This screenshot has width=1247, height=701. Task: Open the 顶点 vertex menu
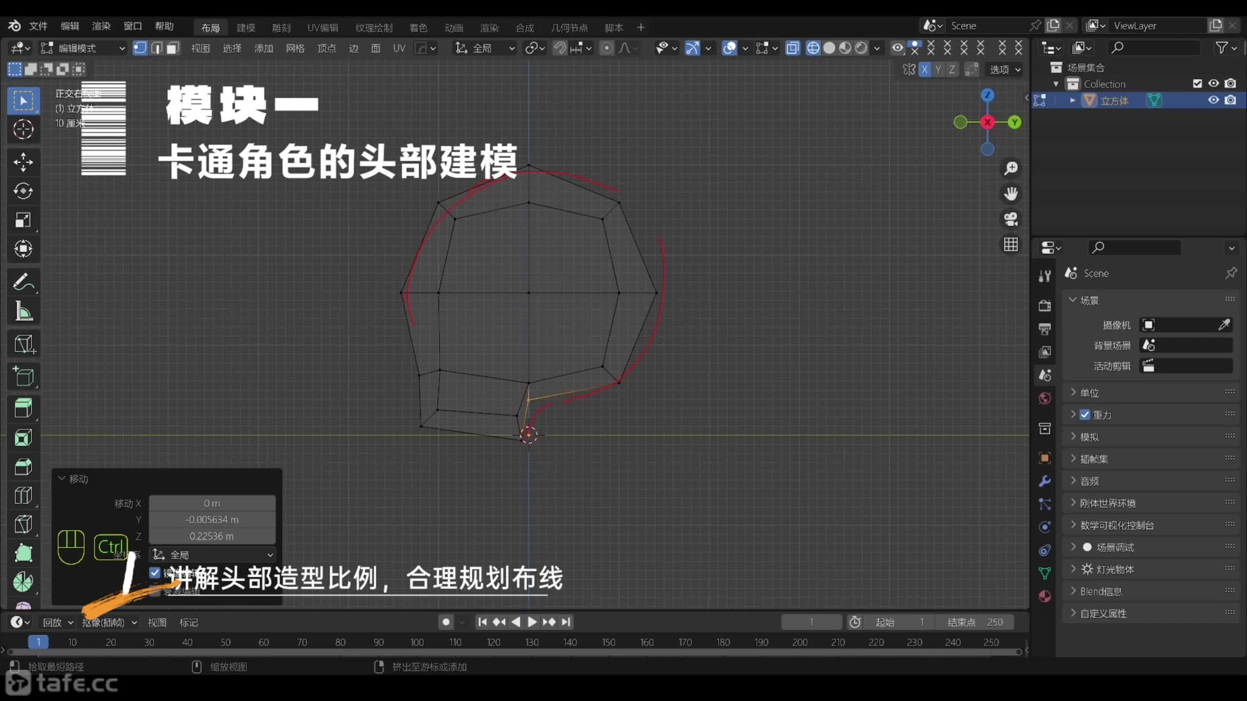[326, 48]
